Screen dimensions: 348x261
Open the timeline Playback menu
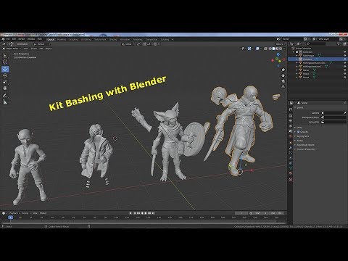point(14,213)
